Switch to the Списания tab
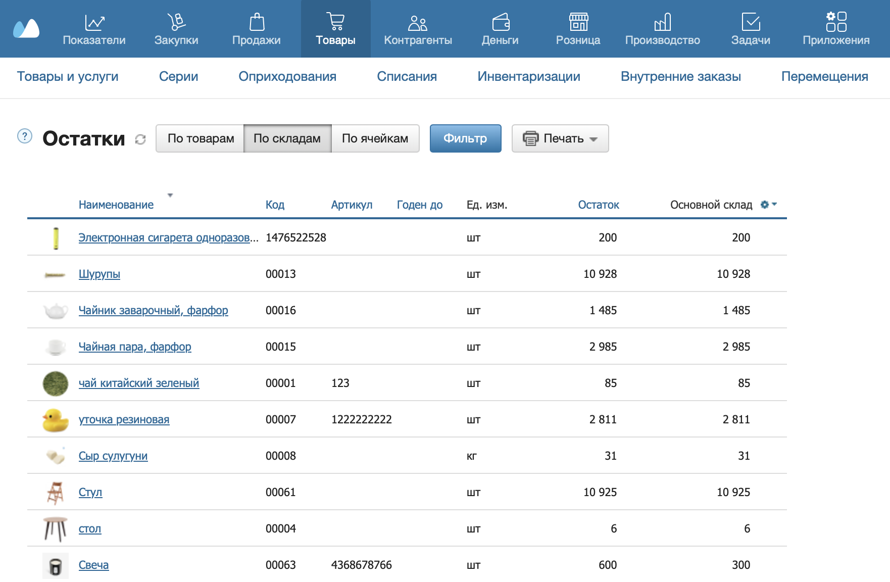The width and height of the screenshot is (890, 582). click(407, 76)
